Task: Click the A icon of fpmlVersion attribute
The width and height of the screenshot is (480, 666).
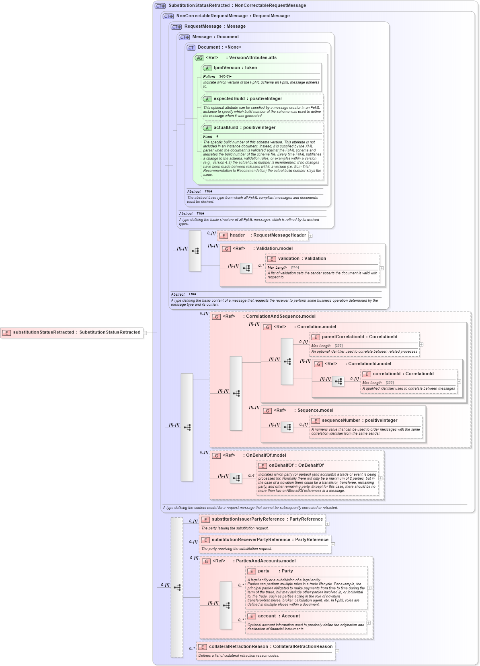Action: [207, 68]
